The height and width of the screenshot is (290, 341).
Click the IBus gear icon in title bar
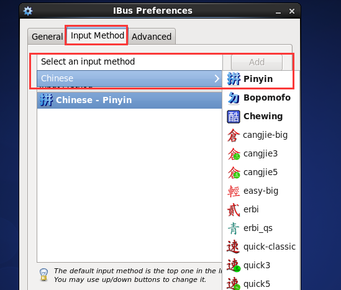[x=28, y=11]
